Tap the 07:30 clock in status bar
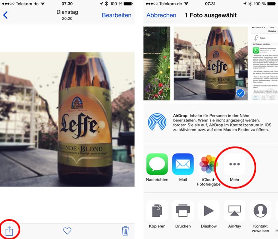The width and height of the screenshot is (278, 239). tap(67, 4)
